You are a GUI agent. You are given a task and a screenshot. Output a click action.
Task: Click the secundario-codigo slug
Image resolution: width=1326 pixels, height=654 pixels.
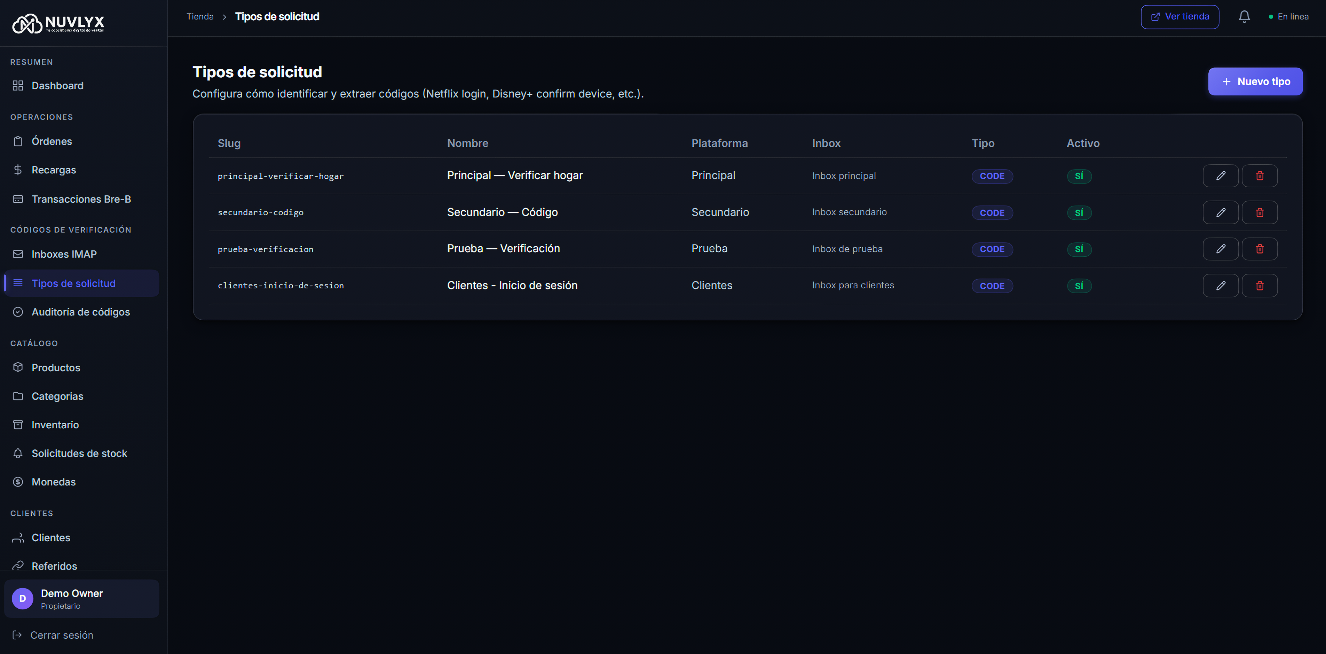[260, 212]
